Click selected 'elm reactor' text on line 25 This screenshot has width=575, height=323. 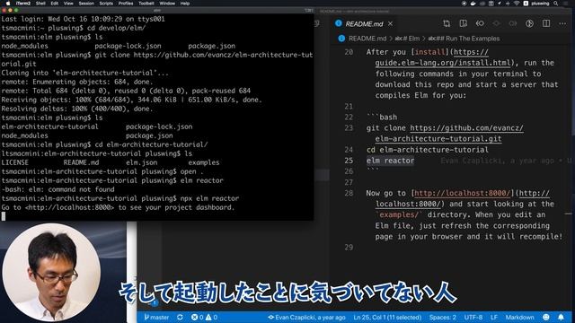[x=390, y=161]
